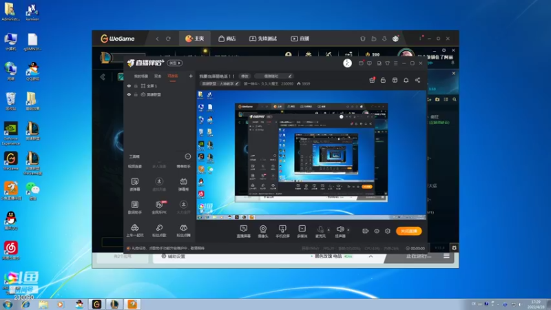
Task: Switch to the 我的场景 tab
Action: [x=141, y=76]
